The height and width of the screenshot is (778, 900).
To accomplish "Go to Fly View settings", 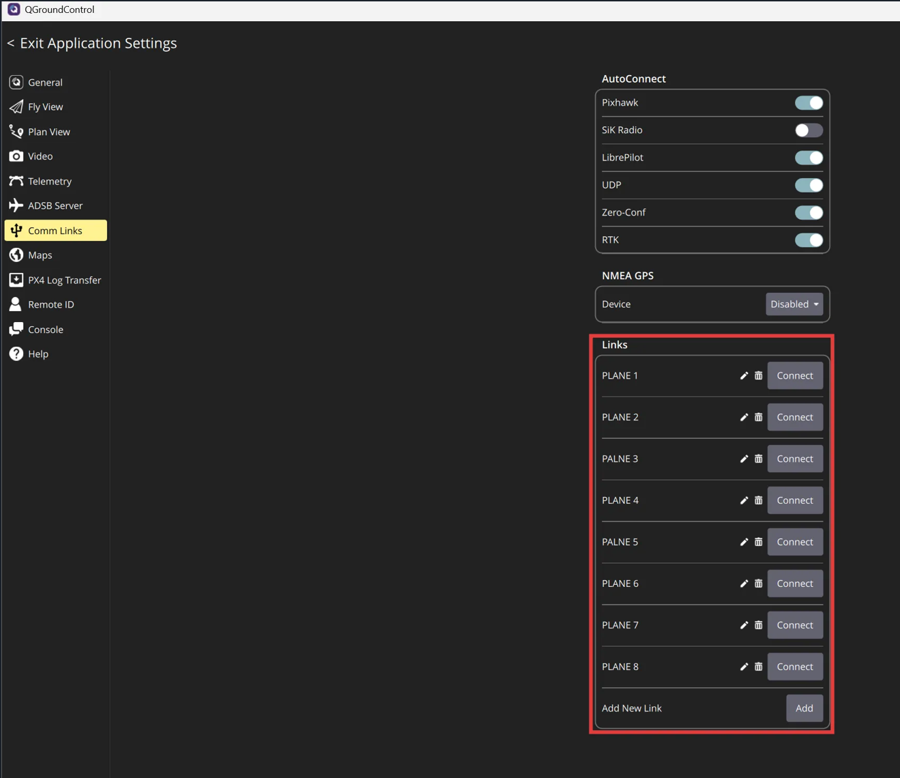I will (x=55, y=107).
